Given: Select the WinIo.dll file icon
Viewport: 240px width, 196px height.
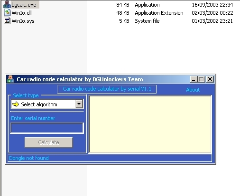Looking at the screenshot, I should pos(7,13).
